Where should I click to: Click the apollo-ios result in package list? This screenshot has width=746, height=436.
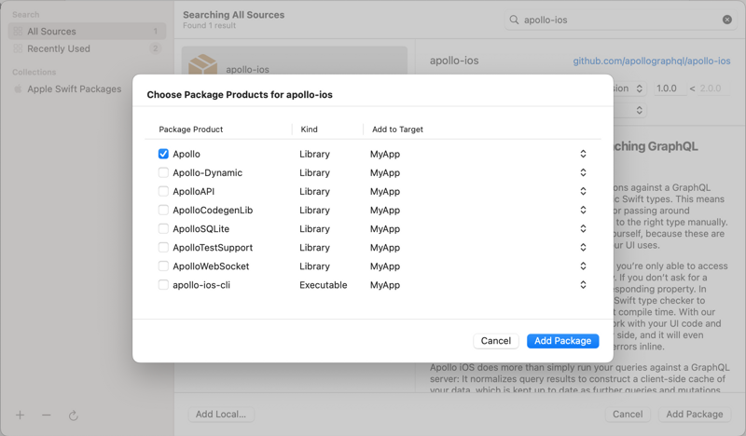pyautogui.click(x=295, y=61)
